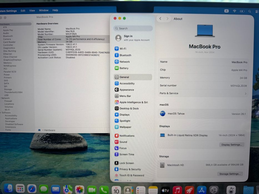Open the Help menu
The height and width of the screenshot is (194, 259).
(55, 10)
